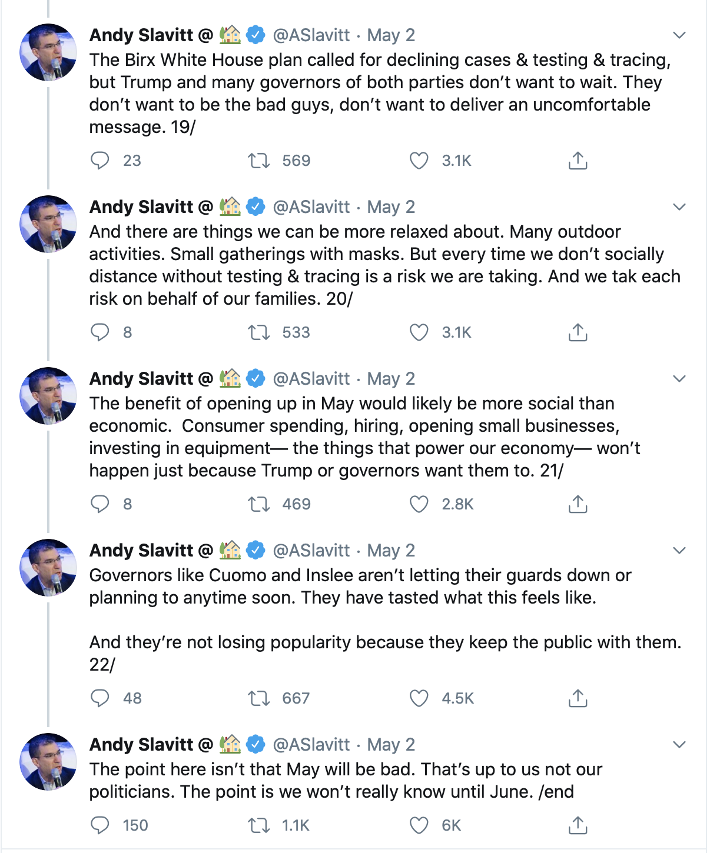Open the profile photo beside tweet 21/

coord(48,395)
